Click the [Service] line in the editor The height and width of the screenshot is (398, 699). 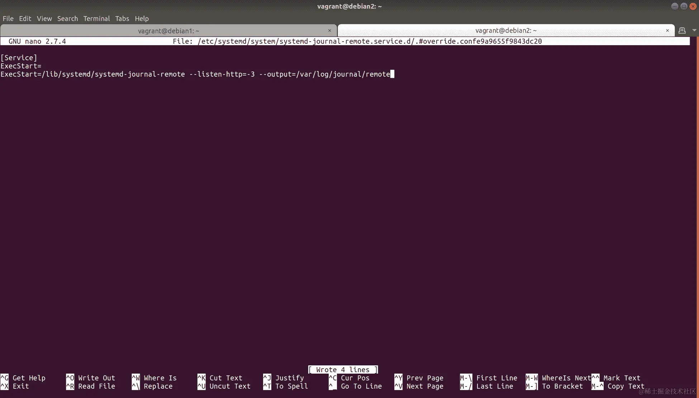[19, 58]
